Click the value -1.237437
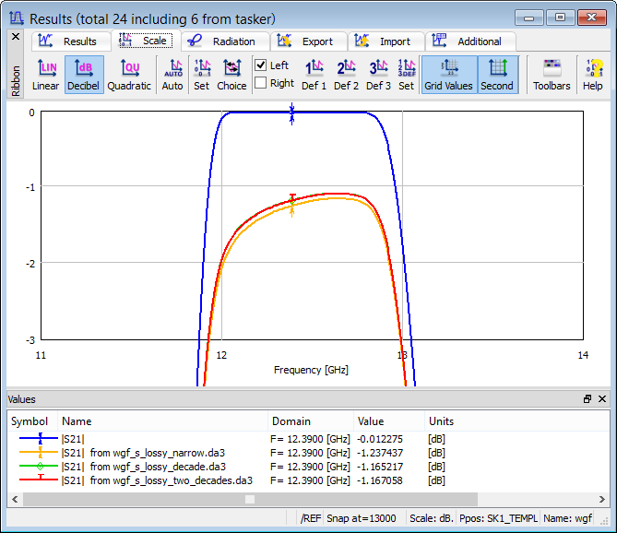The width and height of the screenshot is (617, 533). coord(380,453)
